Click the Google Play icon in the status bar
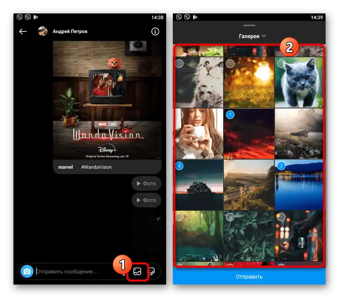The width and height of the screenshot is (339, 298). tap(36, 17)
